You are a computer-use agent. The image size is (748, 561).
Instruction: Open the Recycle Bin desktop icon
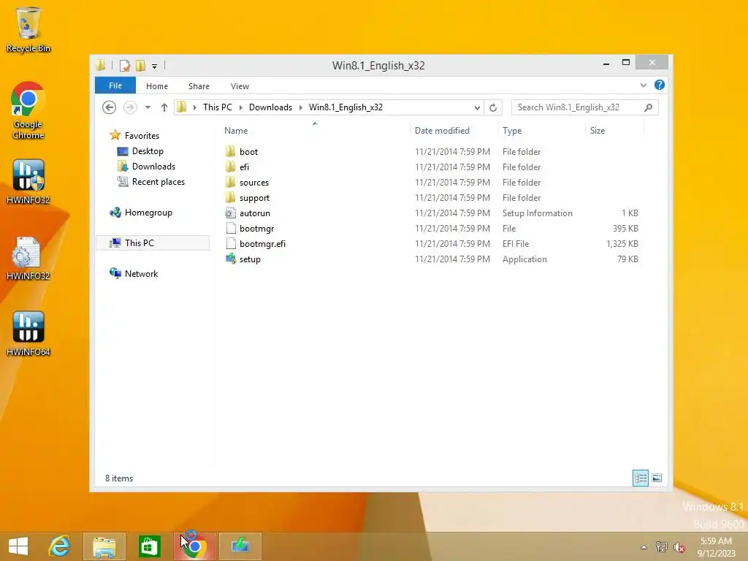(28, 29)
